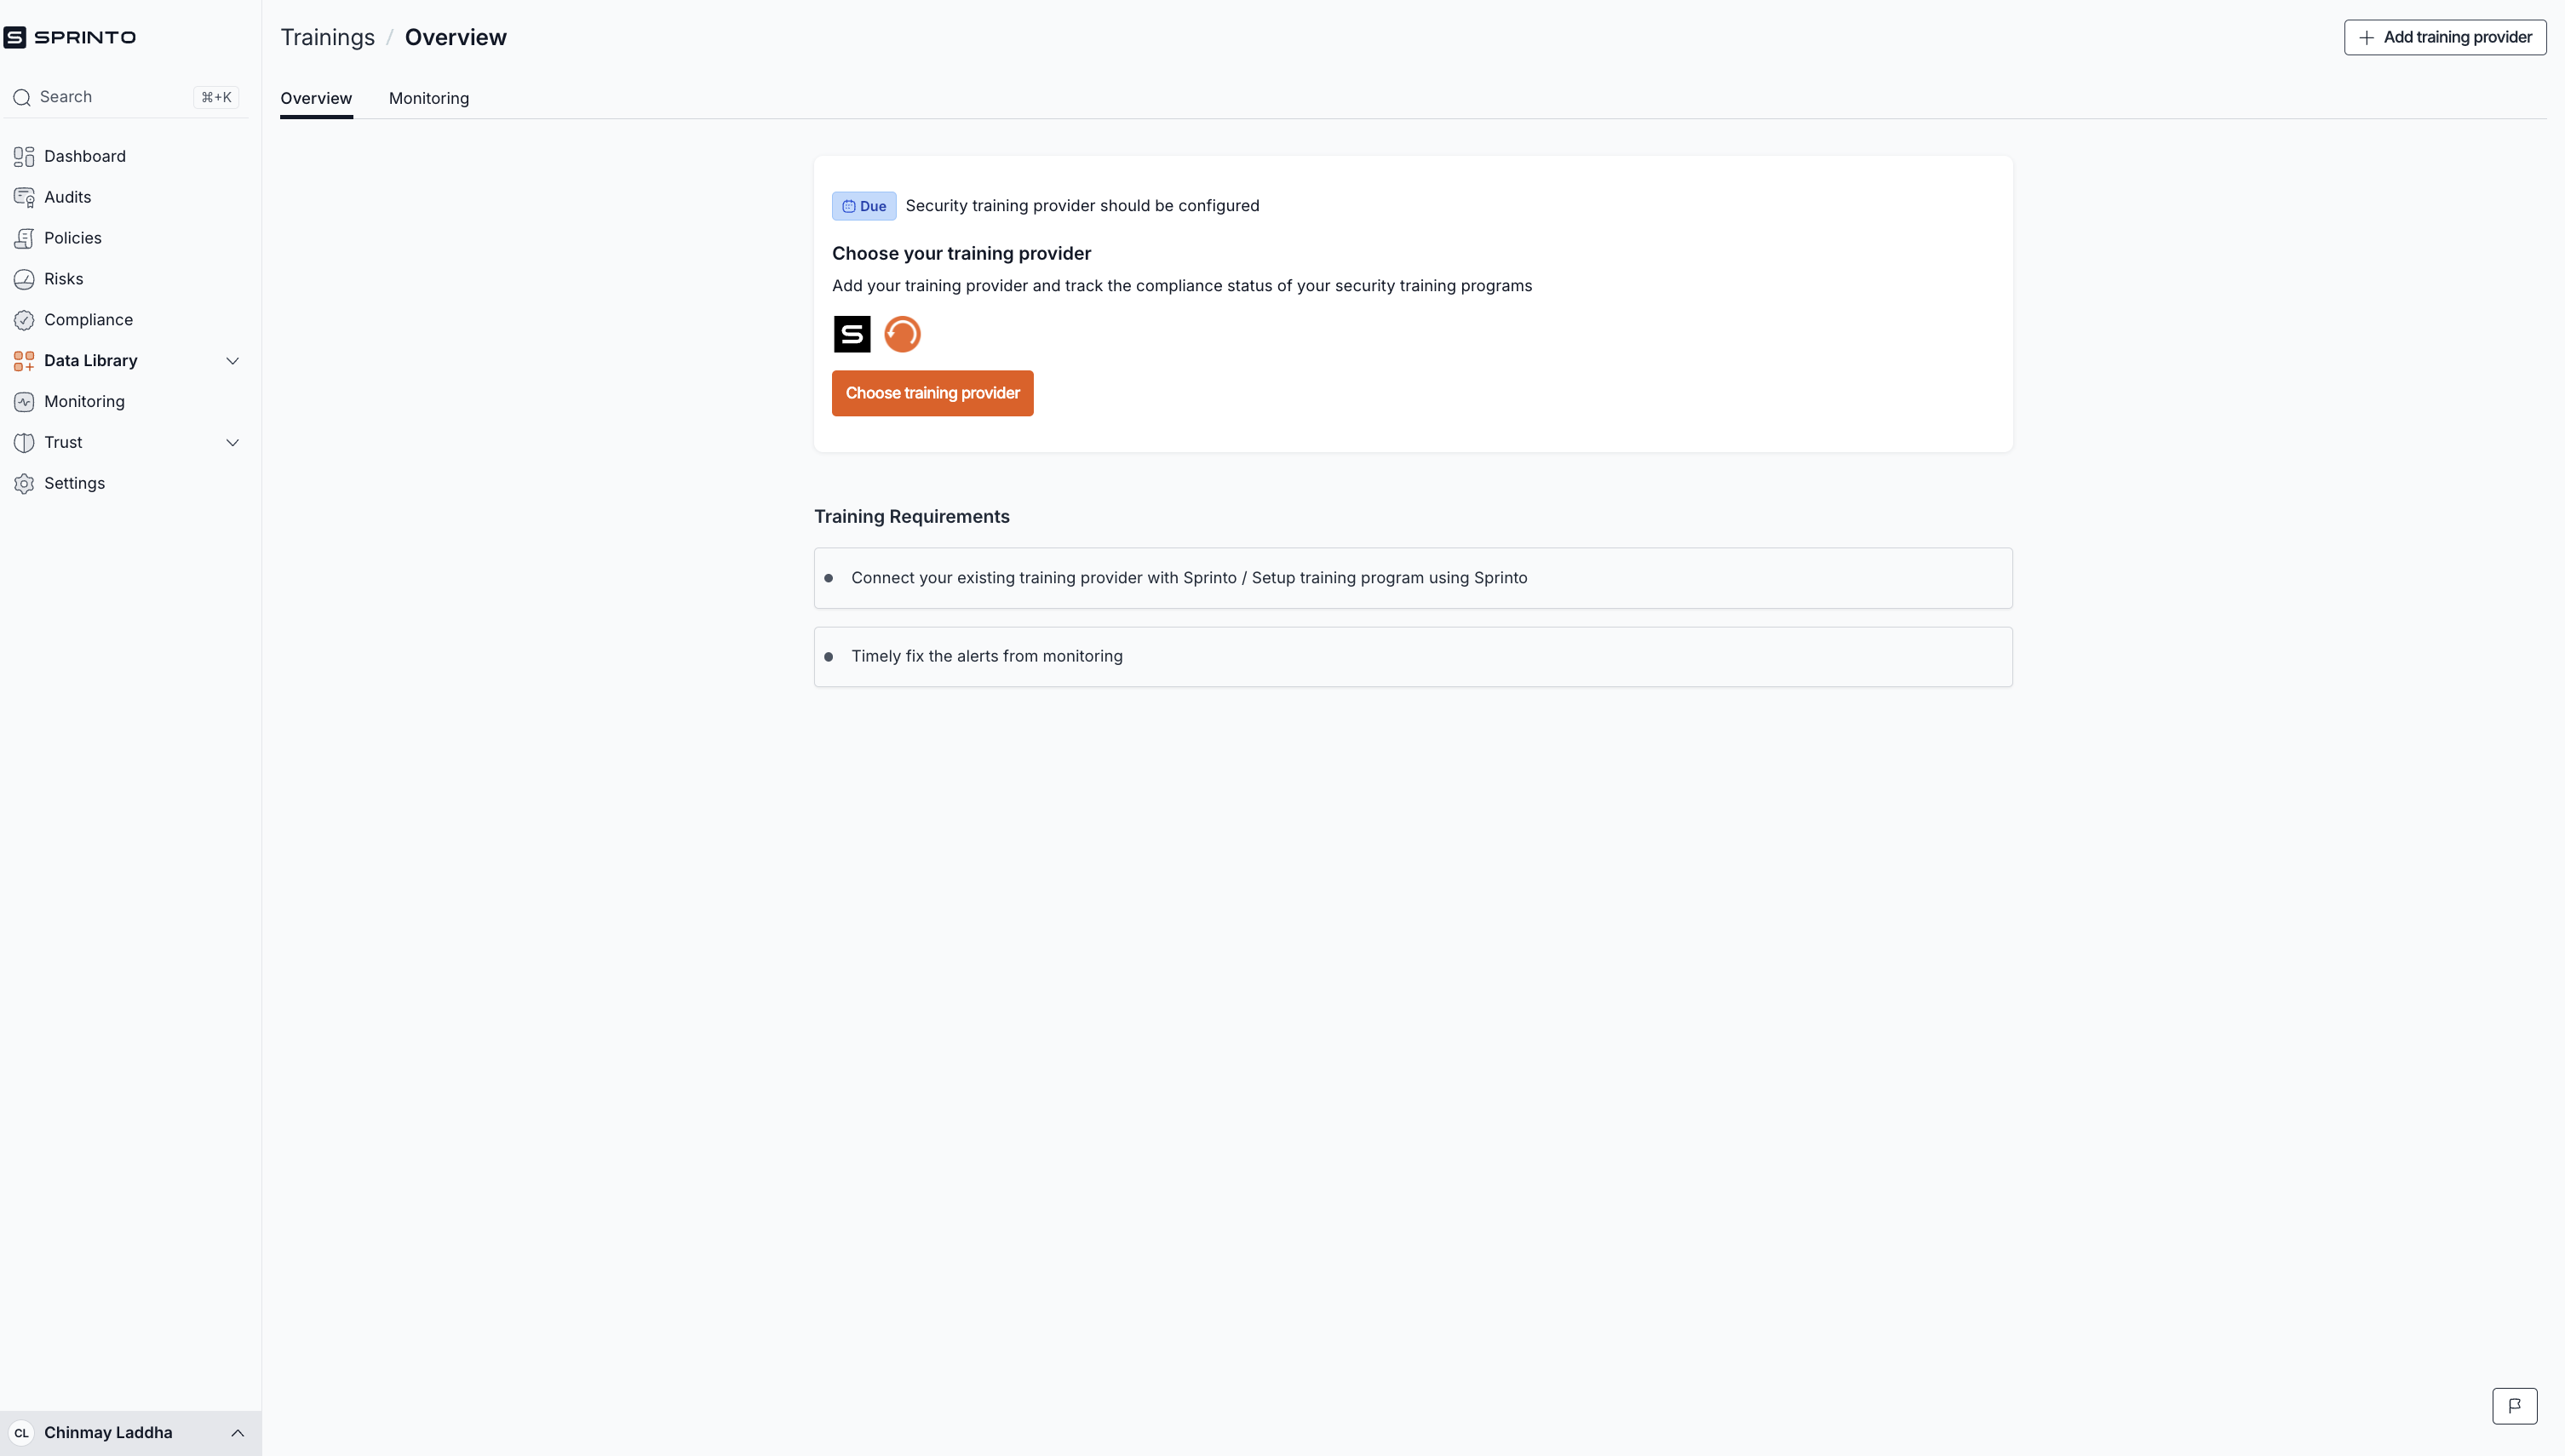Click the Sprinto training provider logo
Image resolution: width=2565 pixels, height=1456 pixels.
[x=852, y=334]
